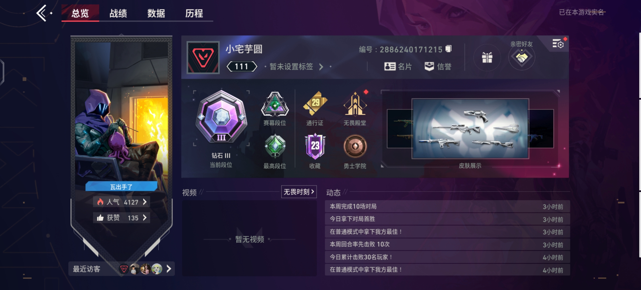Open the 亲密好友 handshake icon
The image size is (641, 290).
click(521, 57)
